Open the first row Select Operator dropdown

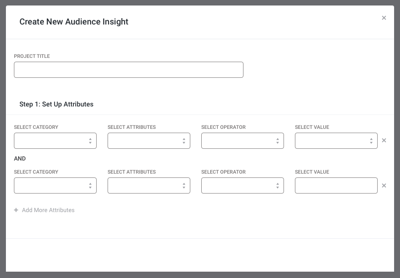[242, 141]
